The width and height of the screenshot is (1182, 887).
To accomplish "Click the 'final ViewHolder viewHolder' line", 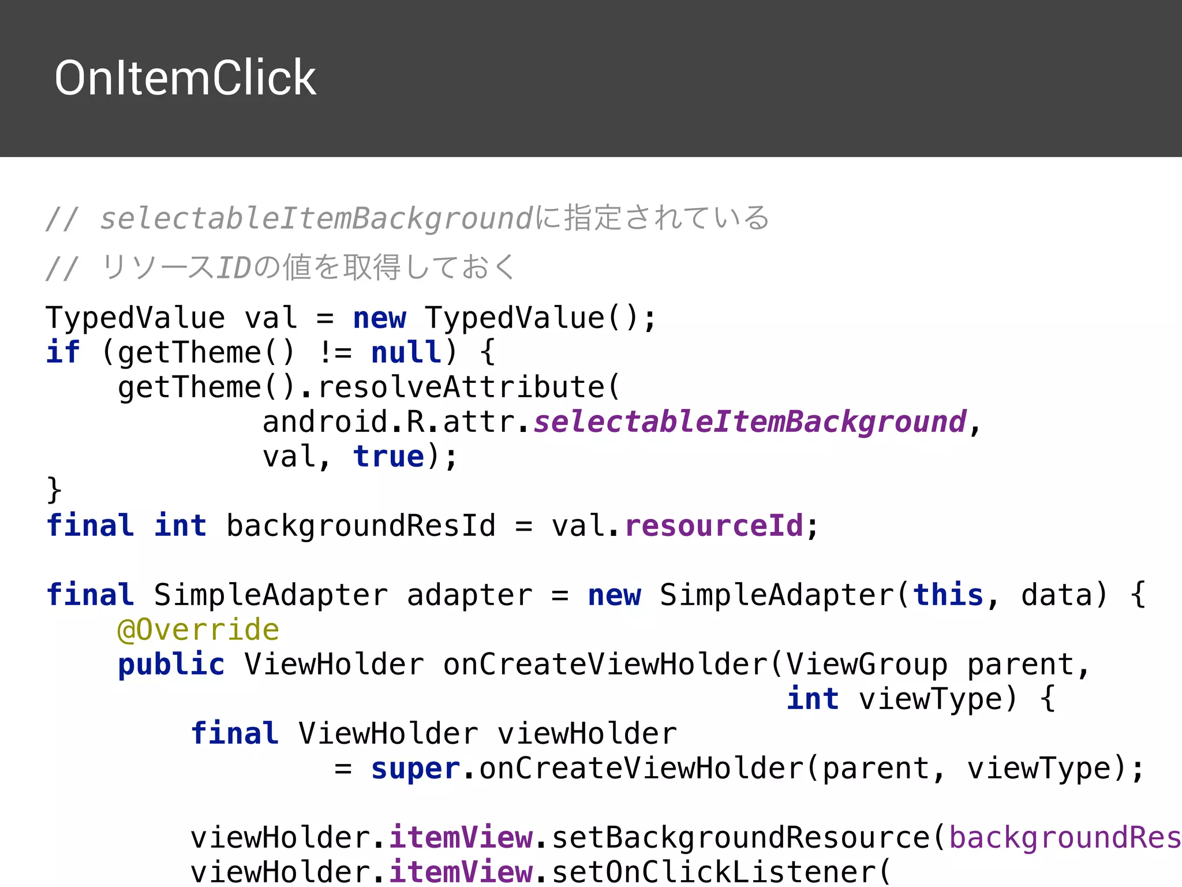I will point(434,734).
